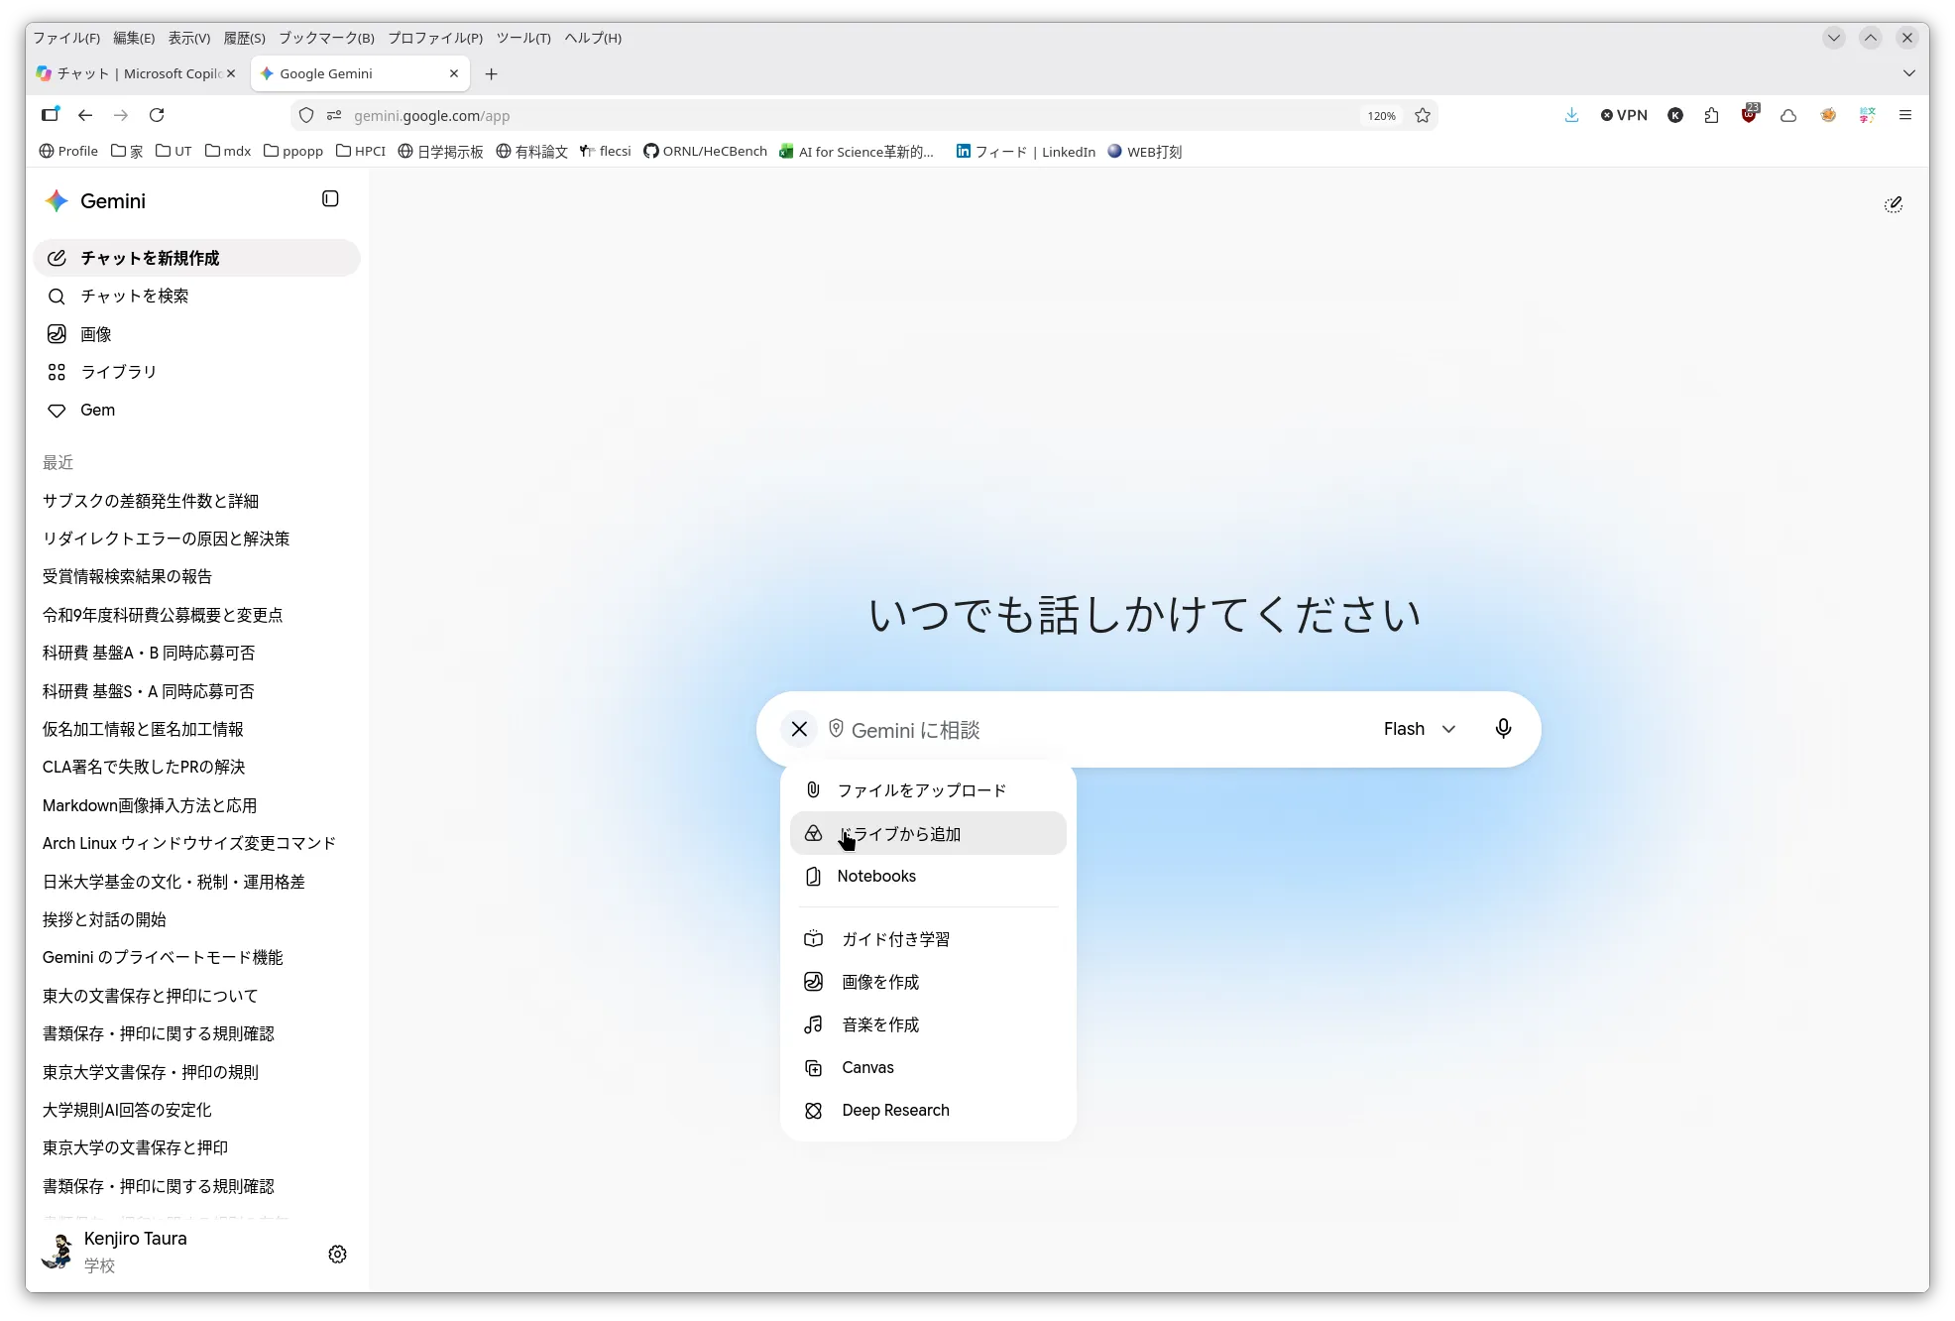Switch to Microsoft Copilot チャット tab
Screen dimensions: 1955x1321
(x=131, y=73)
